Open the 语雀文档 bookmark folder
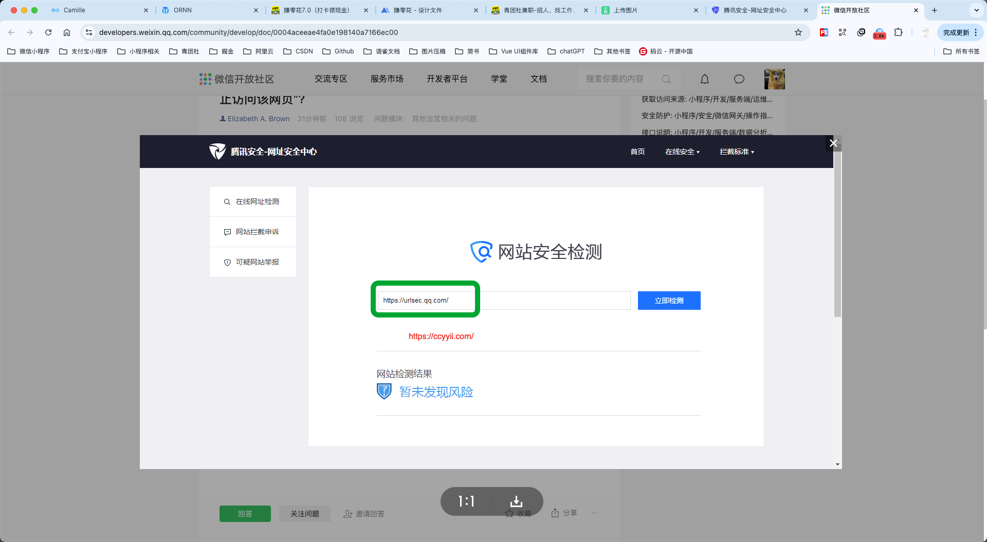 (381, 51)
